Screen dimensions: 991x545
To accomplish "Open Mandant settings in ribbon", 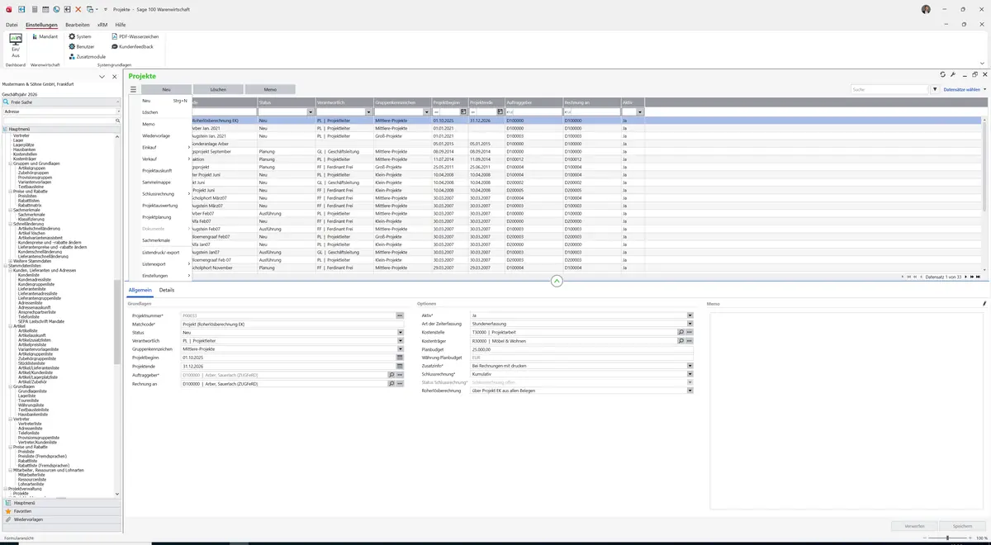I will 44,37.
